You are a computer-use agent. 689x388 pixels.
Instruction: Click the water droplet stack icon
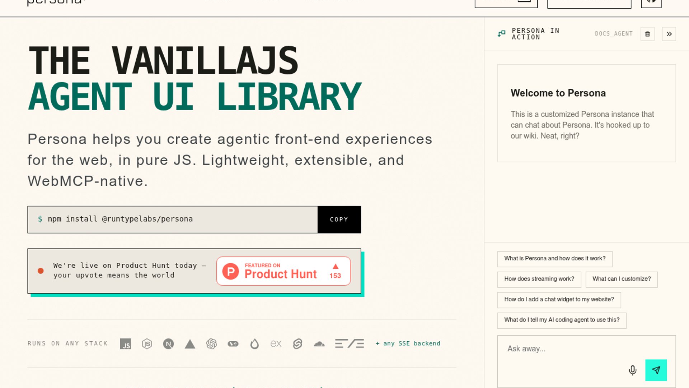coord(254,344)
